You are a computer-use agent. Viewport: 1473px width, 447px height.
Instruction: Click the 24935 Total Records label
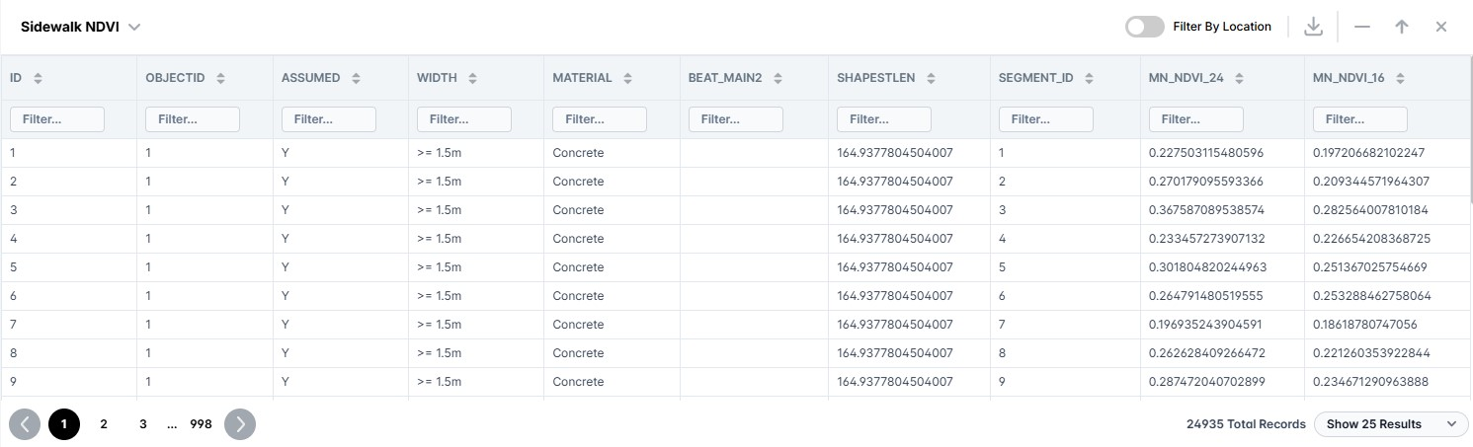click(x=1246, y=424)
